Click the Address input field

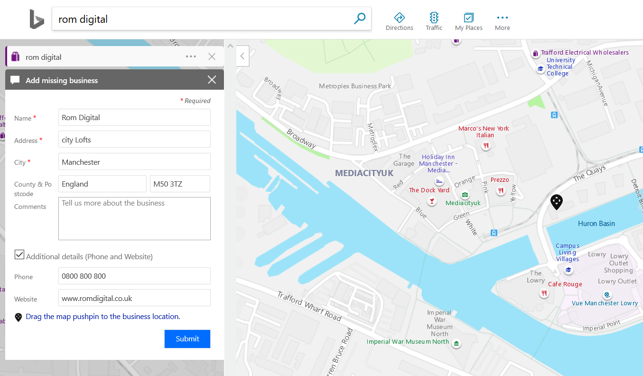tap(134, 140)
